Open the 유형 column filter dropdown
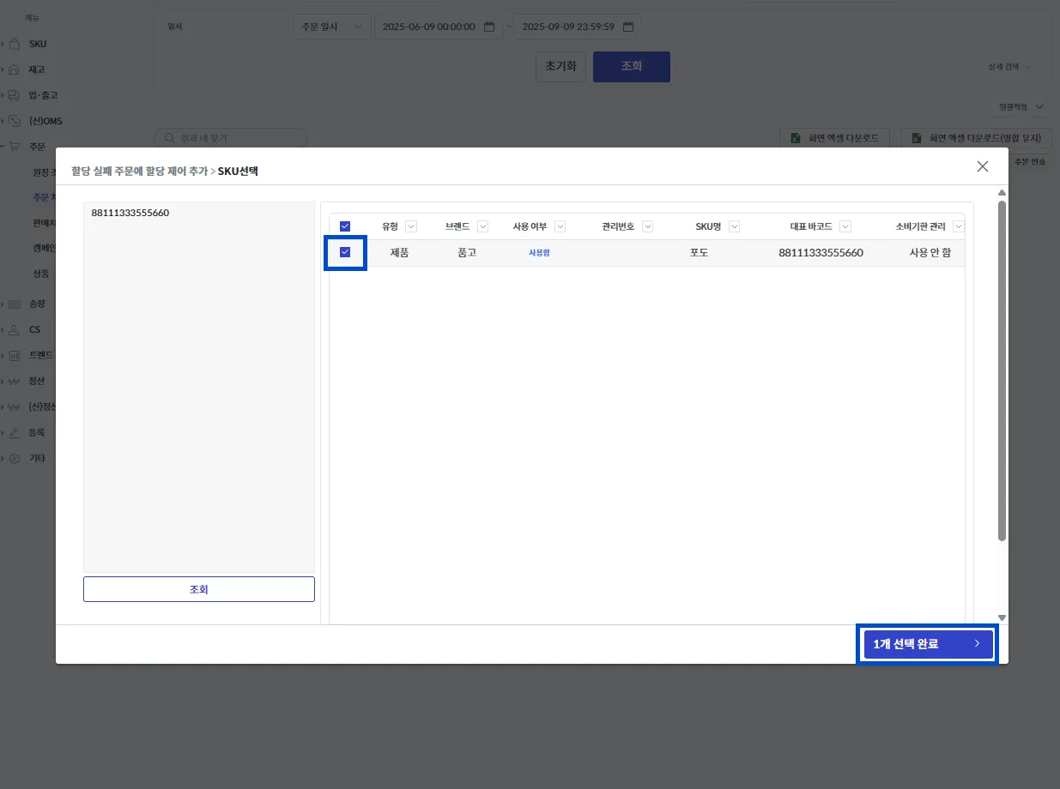Image resolution: width=1060 pixels, height=789 pixels. 410,226
